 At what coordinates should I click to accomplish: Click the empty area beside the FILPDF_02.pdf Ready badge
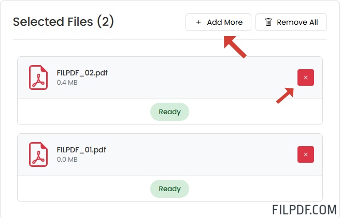coord(83,112)
